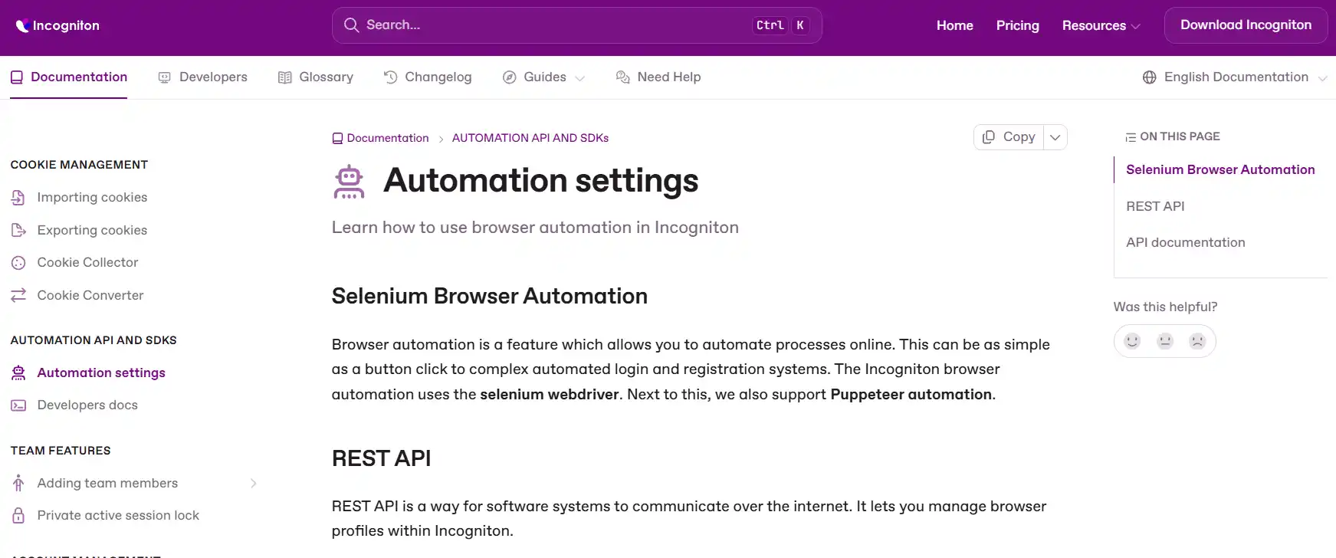This screenshot has height=558, width=1336.
Task: Click the Importing cookies sidebar icon
Action: coord(18,197)
